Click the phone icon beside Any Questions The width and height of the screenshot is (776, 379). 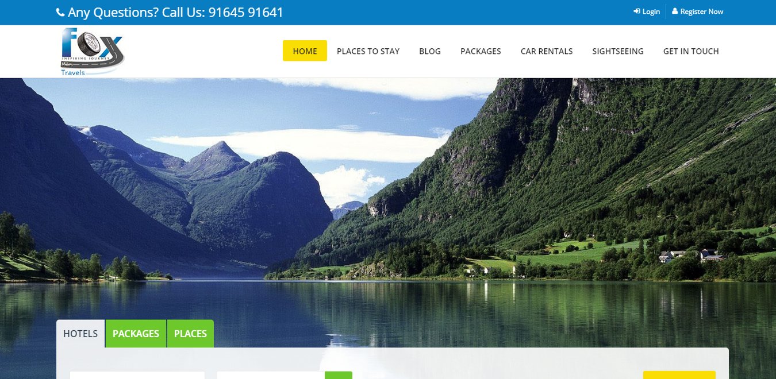pos(60,12)
